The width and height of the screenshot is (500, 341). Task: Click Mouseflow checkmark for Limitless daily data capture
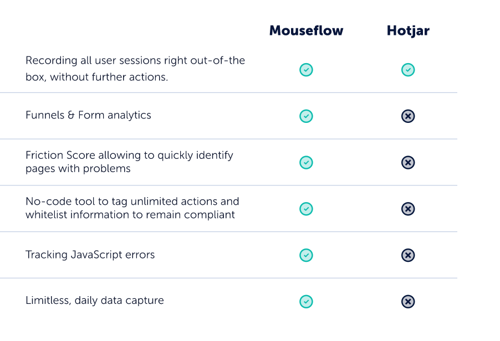[x=306, y=302]
